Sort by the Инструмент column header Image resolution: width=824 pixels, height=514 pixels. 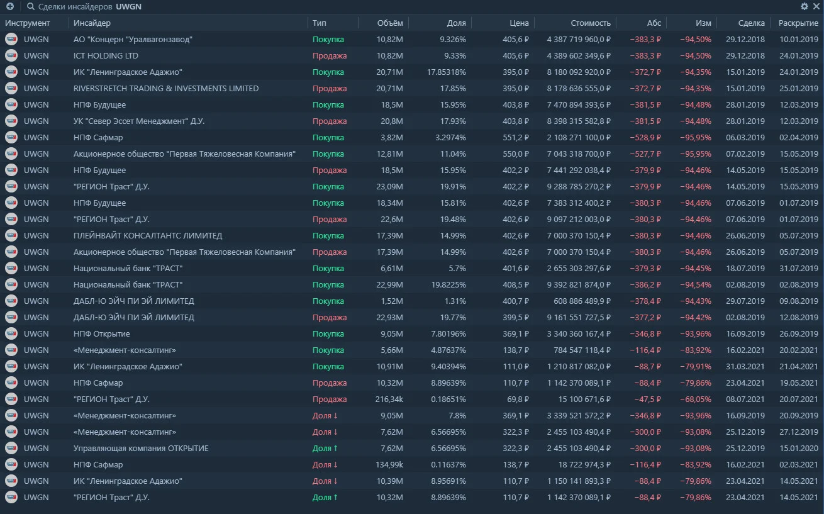pos(27,23)
